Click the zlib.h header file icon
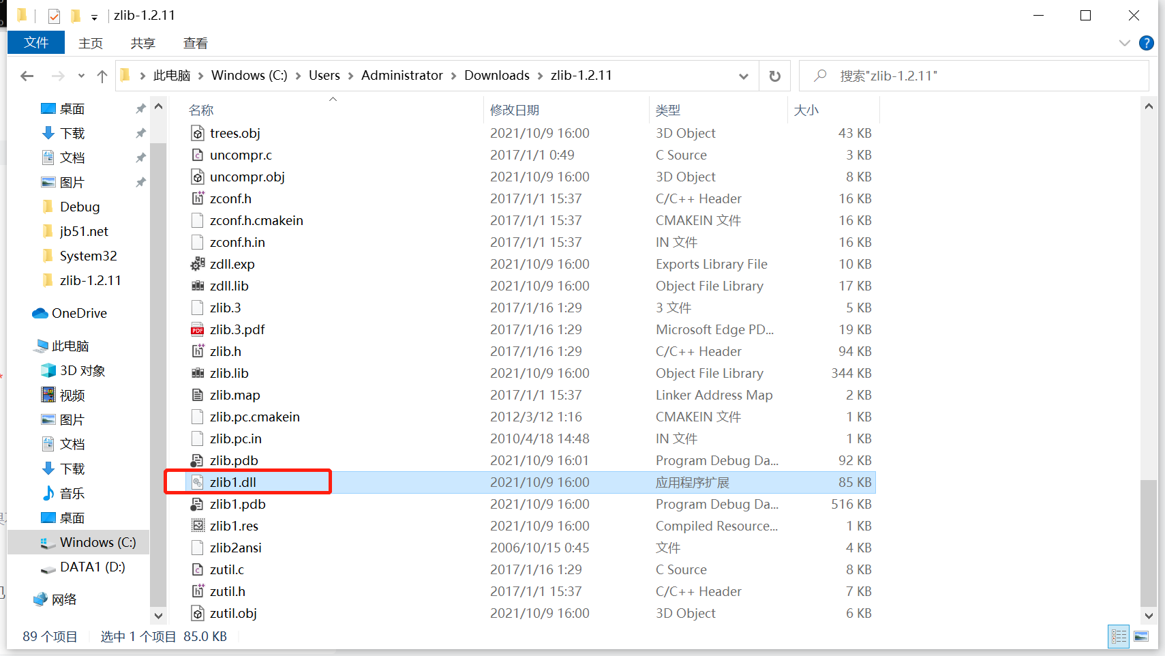 (198, 351)
